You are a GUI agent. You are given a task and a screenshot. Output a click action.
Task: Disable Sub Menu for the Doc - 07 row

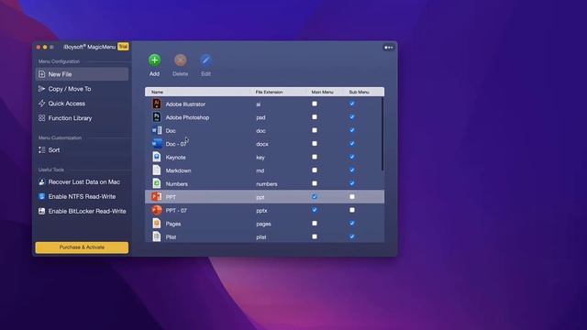[352, 144]
